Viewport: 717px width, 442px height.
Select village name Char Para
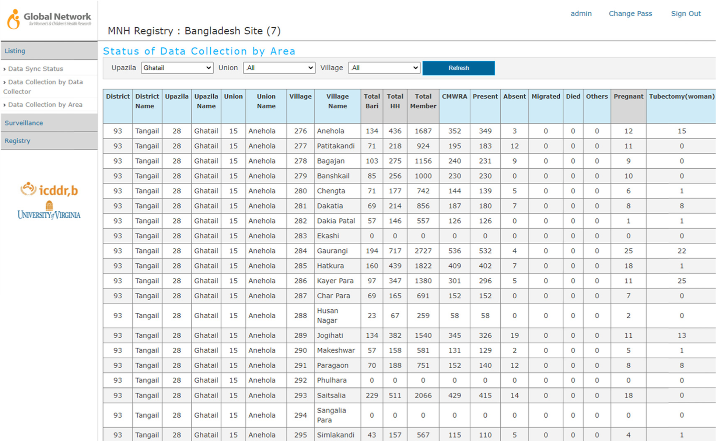pos(333,296)
